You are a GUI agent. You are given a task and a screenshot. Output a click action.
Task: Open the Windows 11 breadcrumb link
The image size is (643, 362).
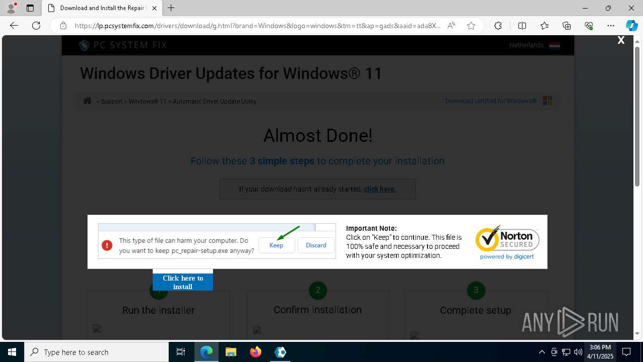(x=147, y=101)
